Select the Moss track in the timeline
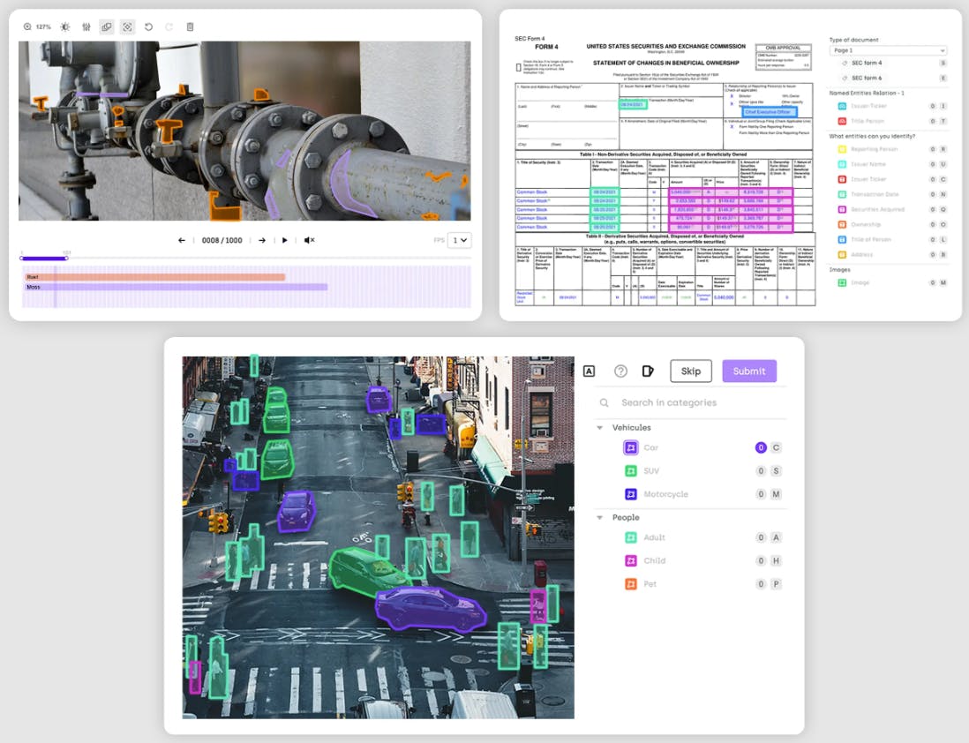 (177, 287)
